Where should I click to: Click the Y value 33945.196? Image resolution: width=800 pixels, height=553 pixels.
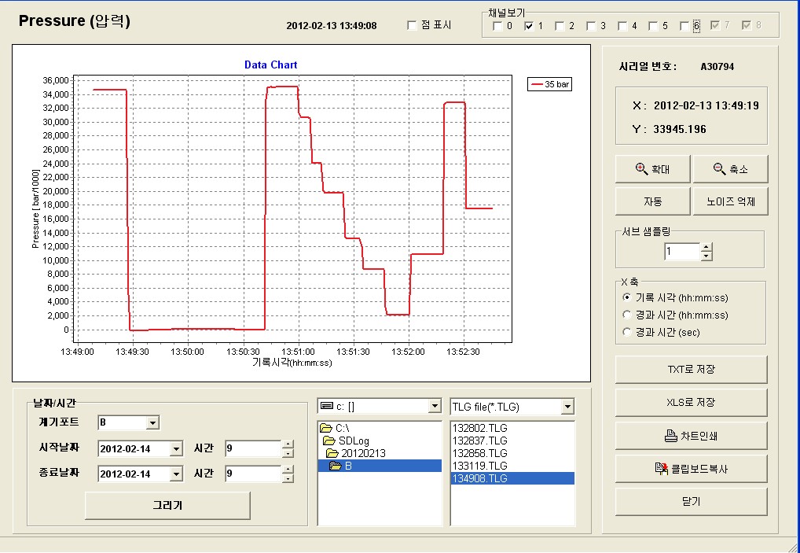tap(680, 129)
